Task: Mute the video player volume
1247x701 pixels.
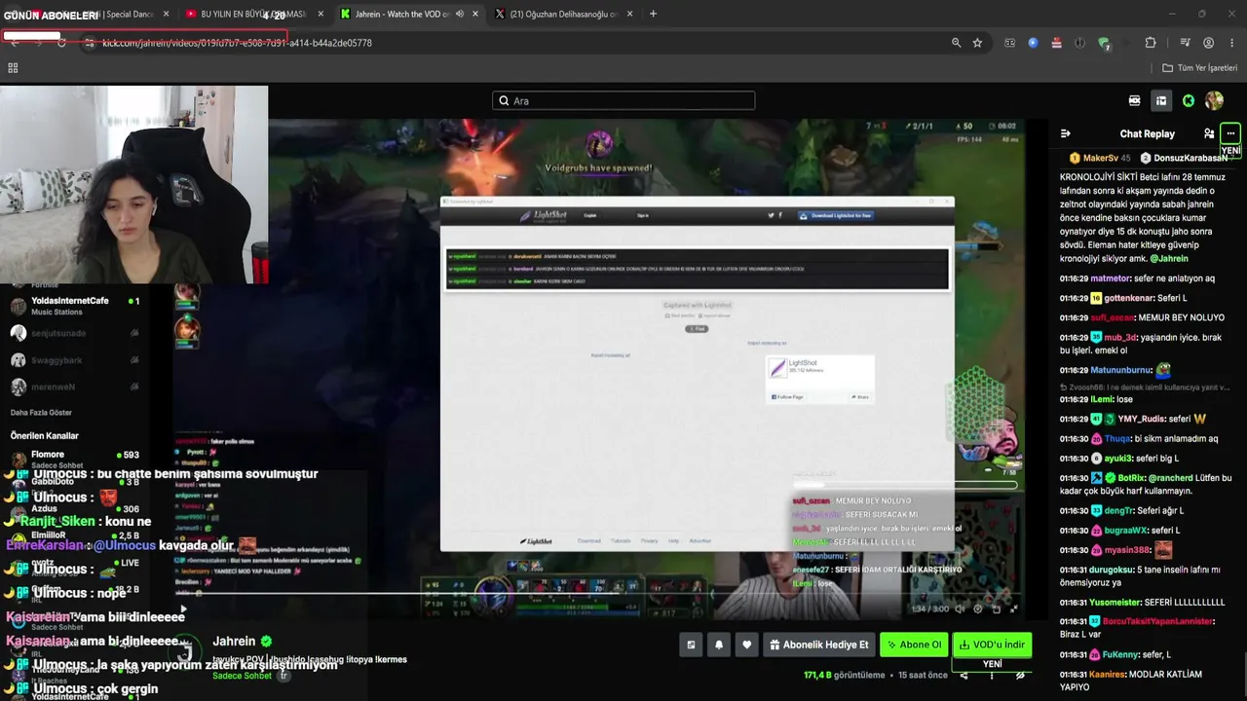Action: 960,609
